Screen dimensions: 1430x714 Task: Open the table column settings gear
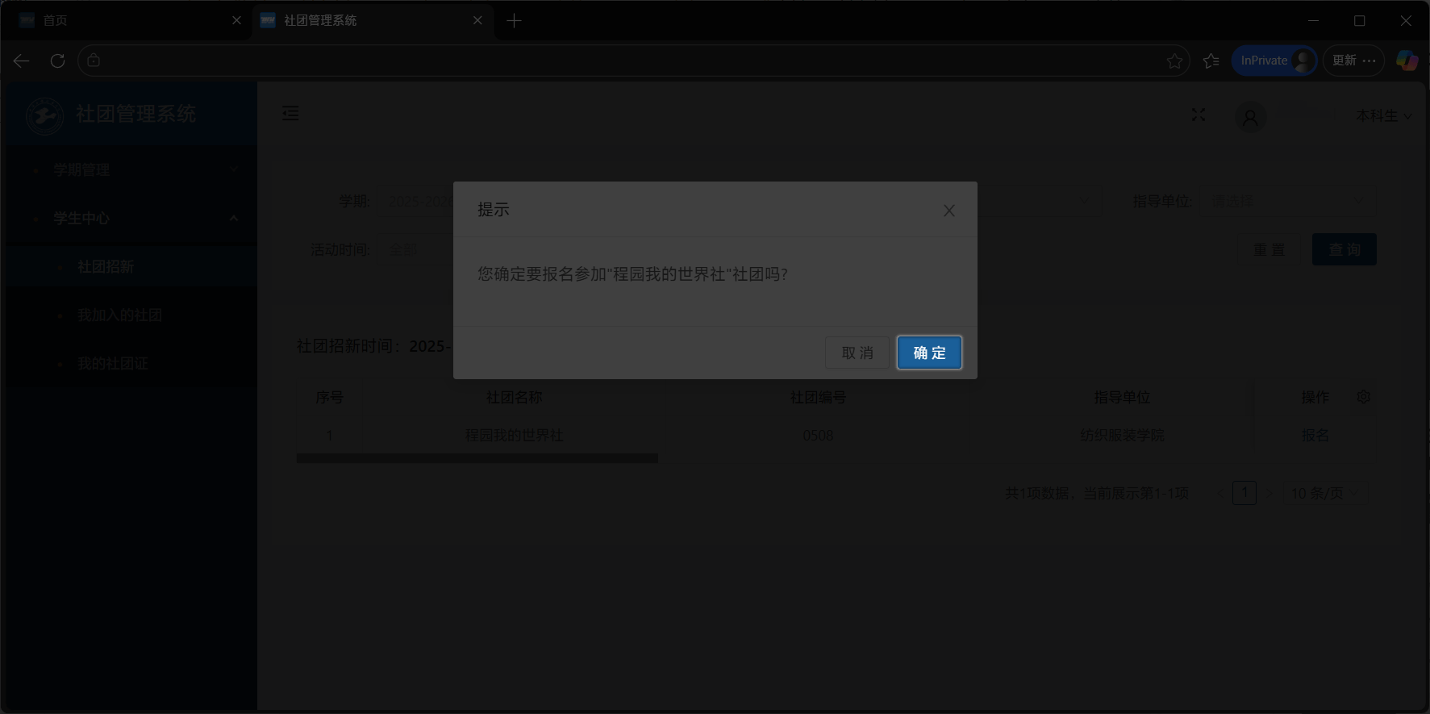tap(1364, 397)
